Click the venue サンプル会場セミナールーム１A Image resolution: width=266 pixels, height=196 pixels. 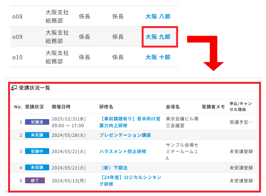click(182, 151)
